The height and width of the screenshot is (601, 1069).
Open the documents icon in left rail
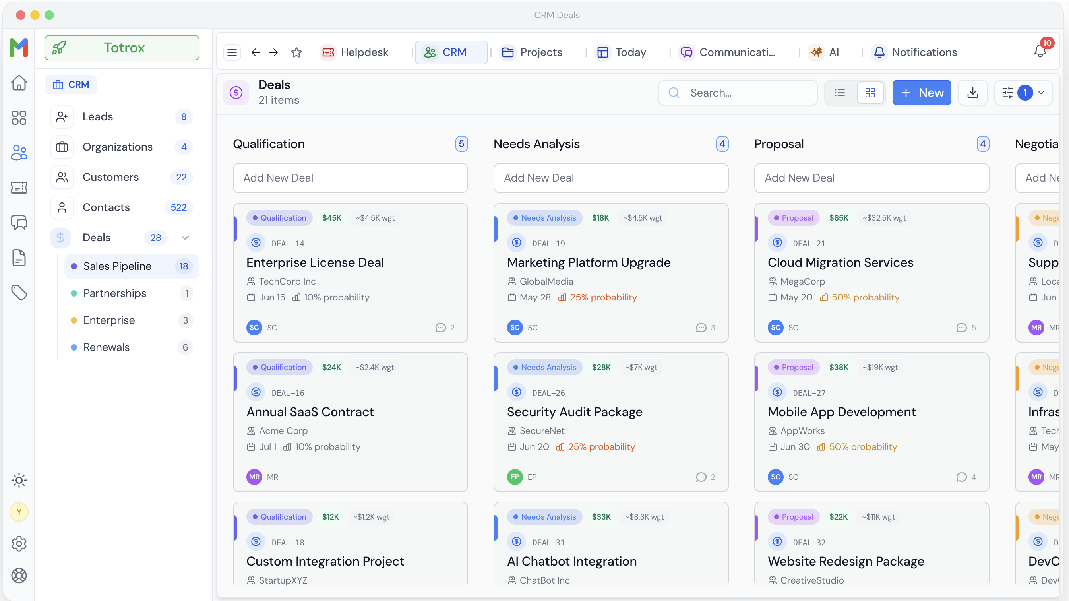pos(19,258)
